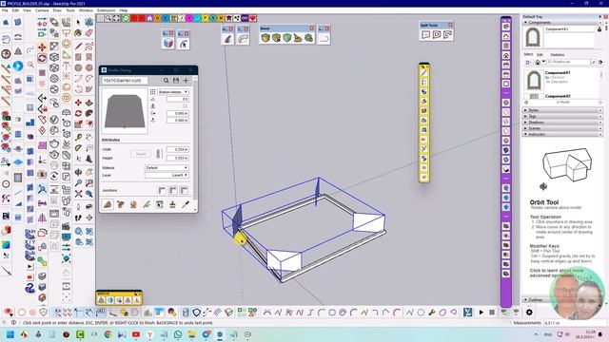This screenshot has height=342, width=609.
Task: Open the placement point grid icon
Action: 152,92
